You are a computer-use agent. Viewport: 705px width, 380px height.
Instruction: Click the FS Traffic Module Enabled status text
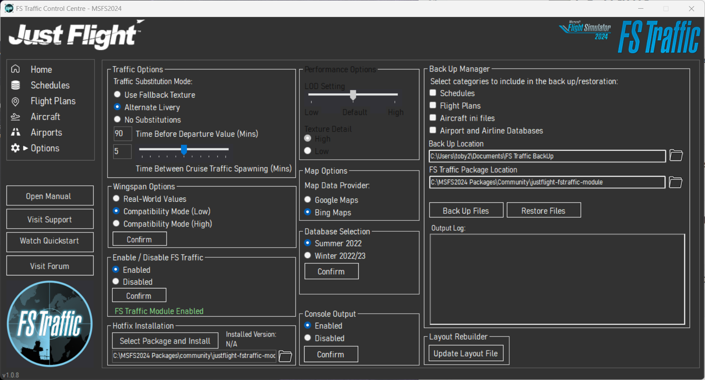(159, 311)
